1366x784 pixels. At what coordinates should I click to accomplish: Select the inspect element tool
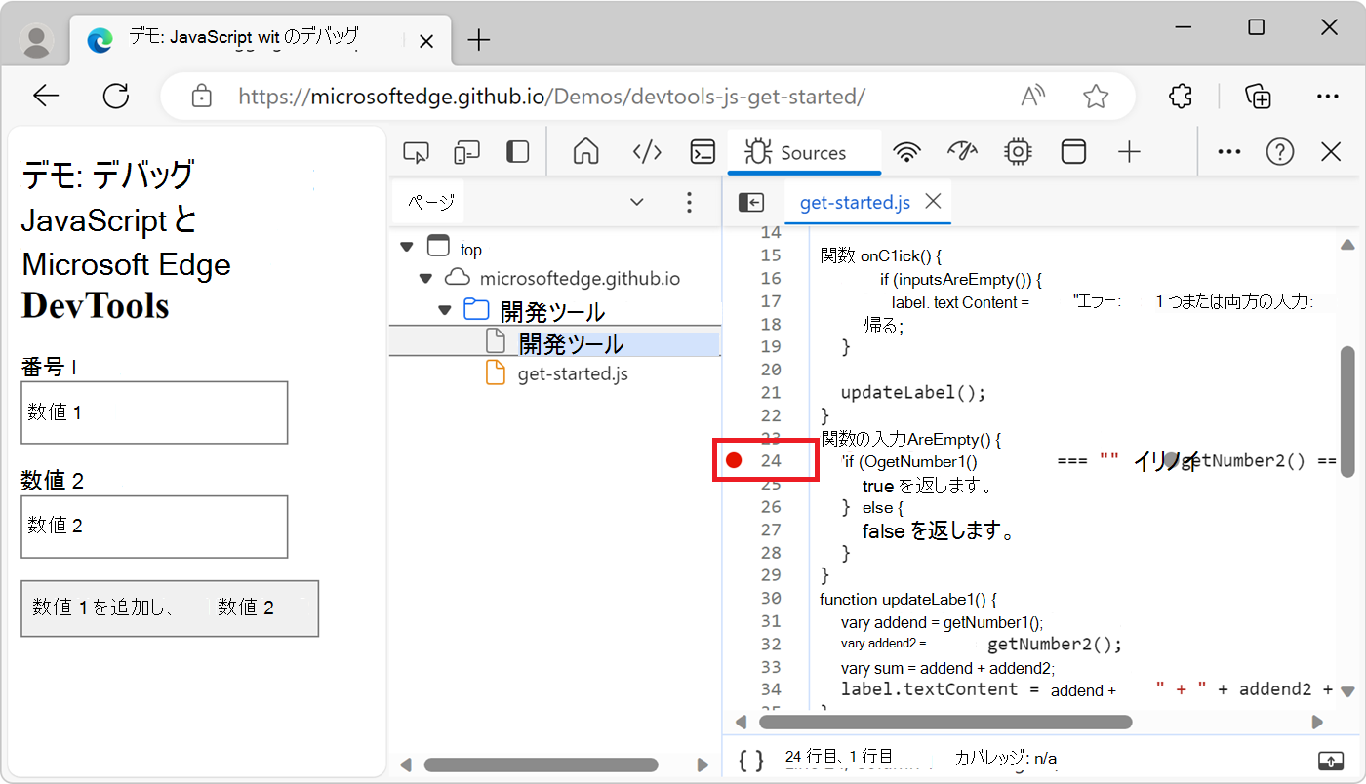pos(416,151)
